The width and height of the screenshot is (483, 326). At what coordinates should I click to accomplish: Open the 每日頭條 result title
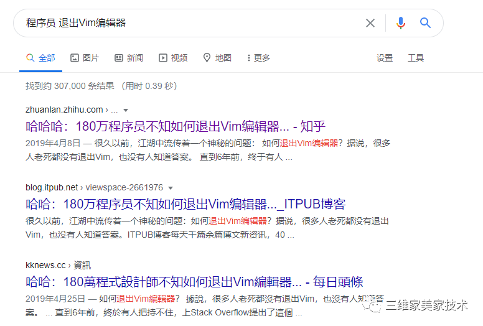coord(194,282)
